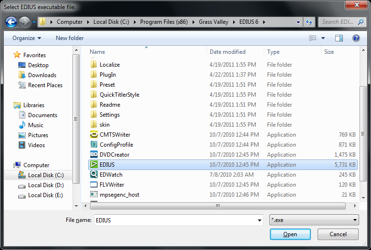Select the EDIUS application icon
The width and height of the screenshot is (371, 250).
pos(93,165)
